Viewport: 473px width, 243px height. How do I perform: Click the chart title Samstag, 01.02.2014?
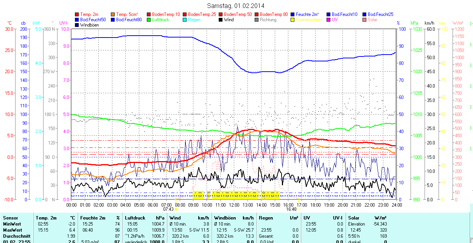coord(236,6)
